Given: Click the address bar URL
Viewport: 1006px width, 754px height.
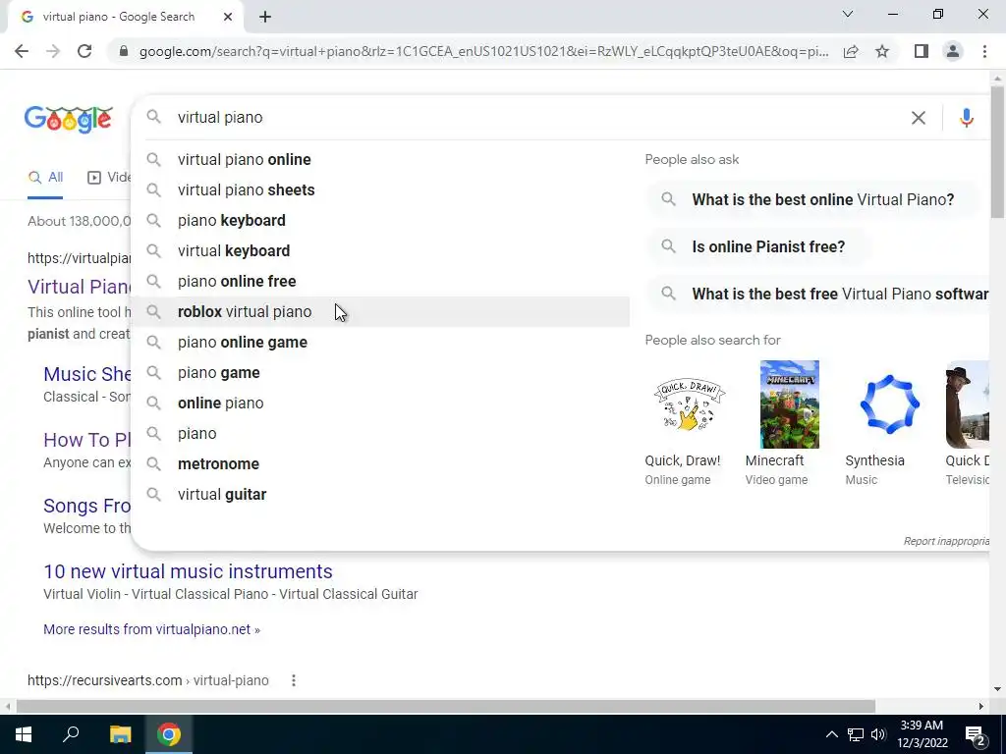Looking at the screenshot, I should pos(483,51).
